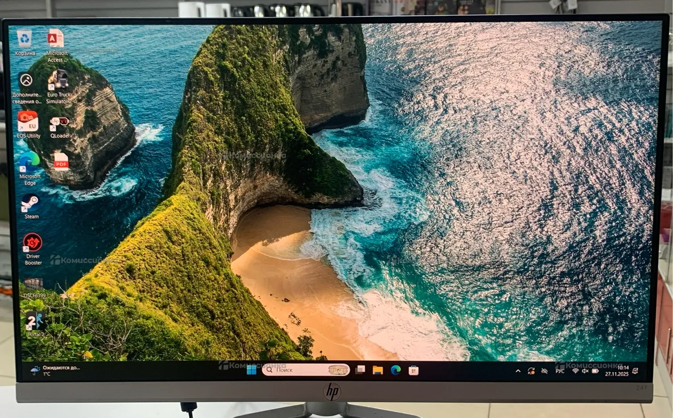The width and height of the screenshot is (673, 418).
Task: Launch the Euro Truck Simulator 2 shortcut
Action: pyautogui.click(x=58, y=80)
